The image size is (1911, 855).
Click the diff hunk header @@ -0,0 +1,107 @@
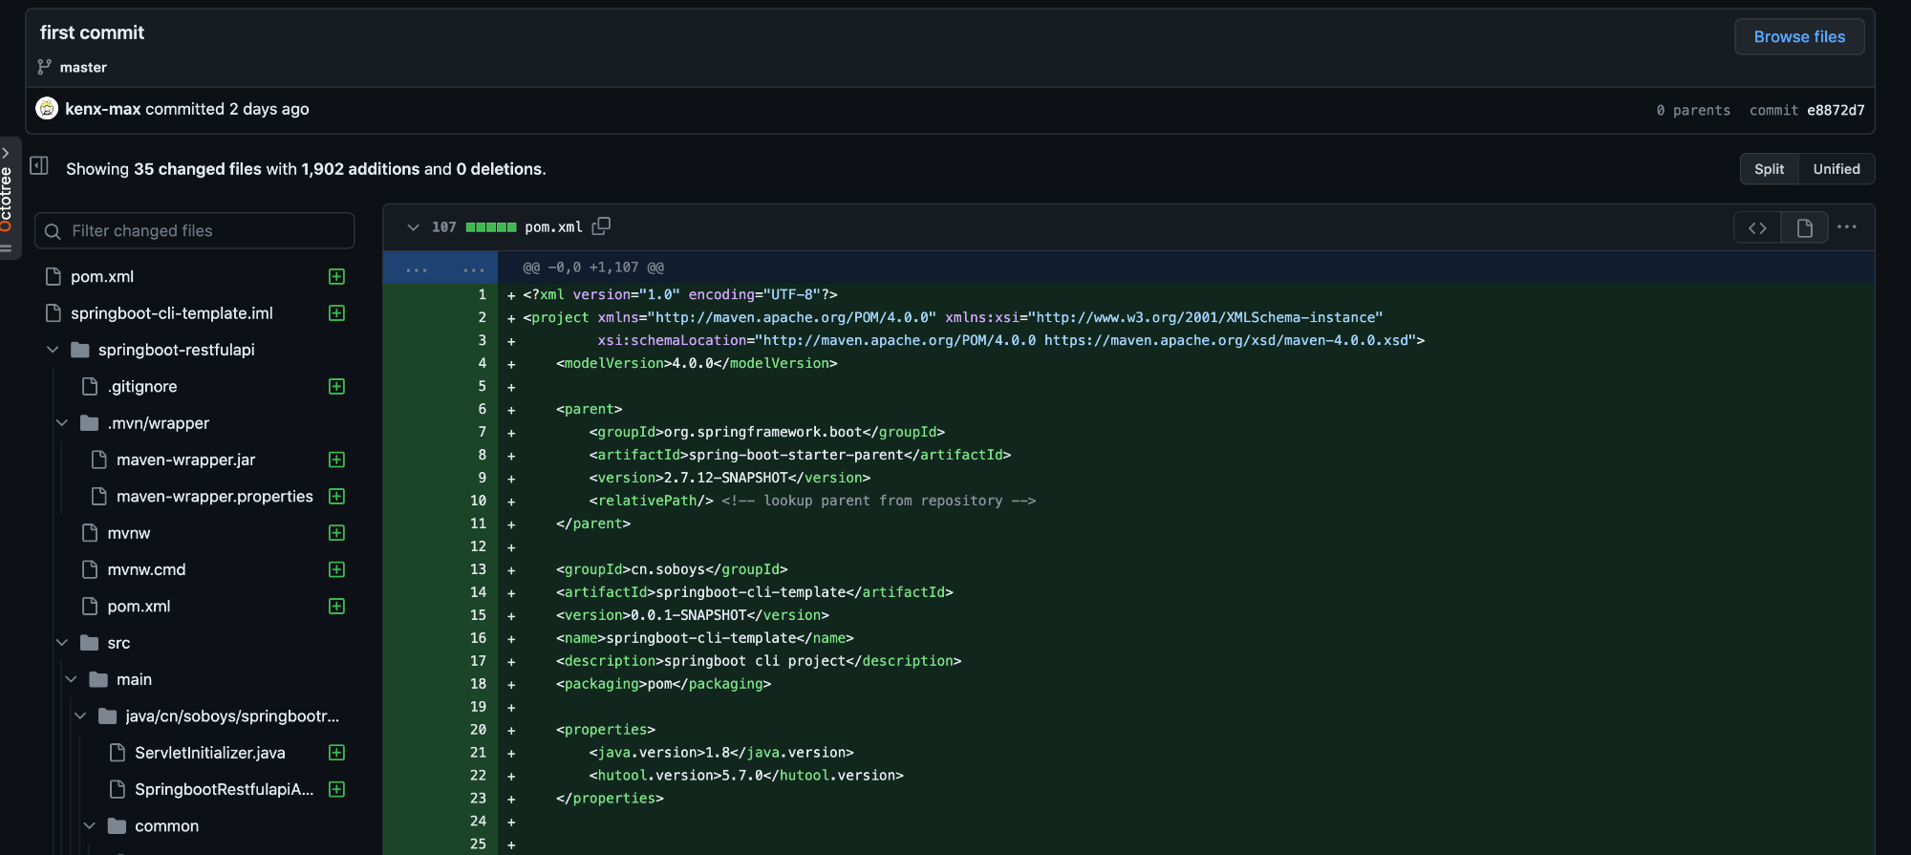[x=593, y=267]
